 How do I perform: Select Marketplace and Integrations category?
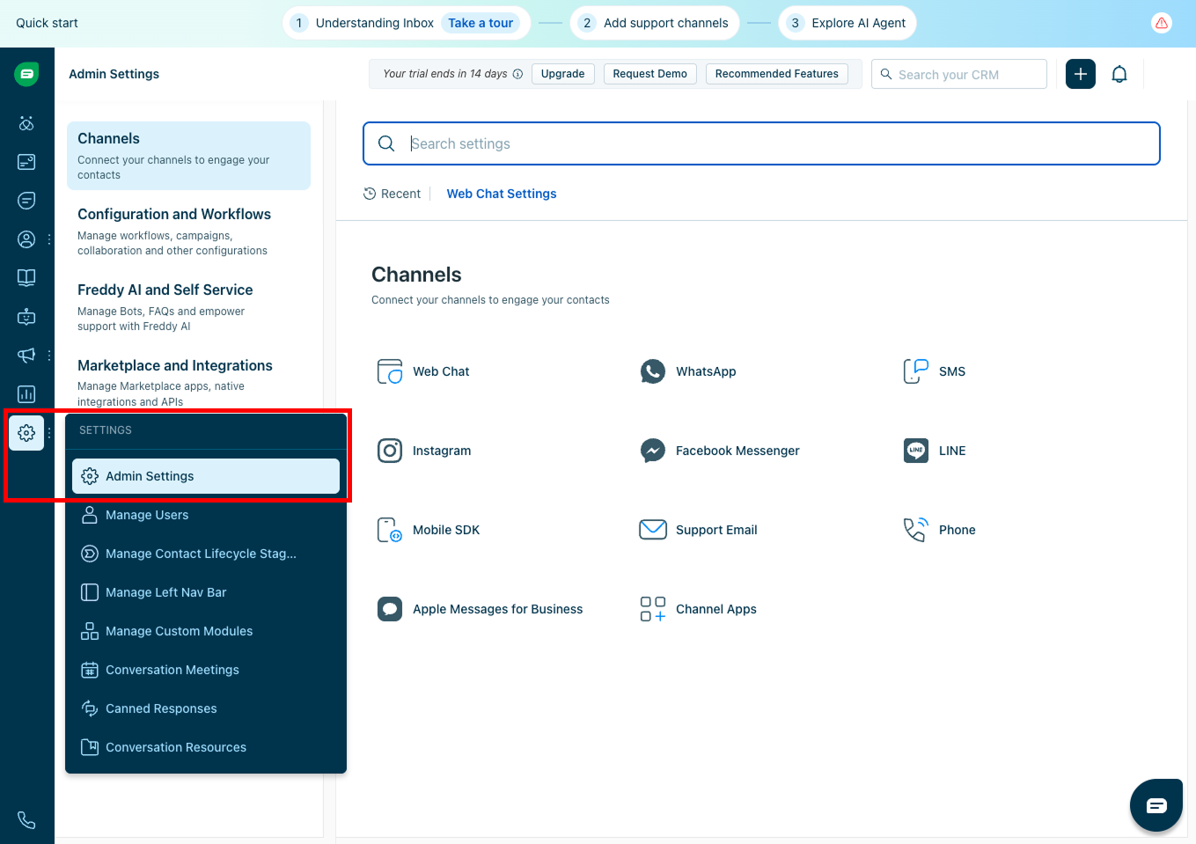tap(188, 382)
